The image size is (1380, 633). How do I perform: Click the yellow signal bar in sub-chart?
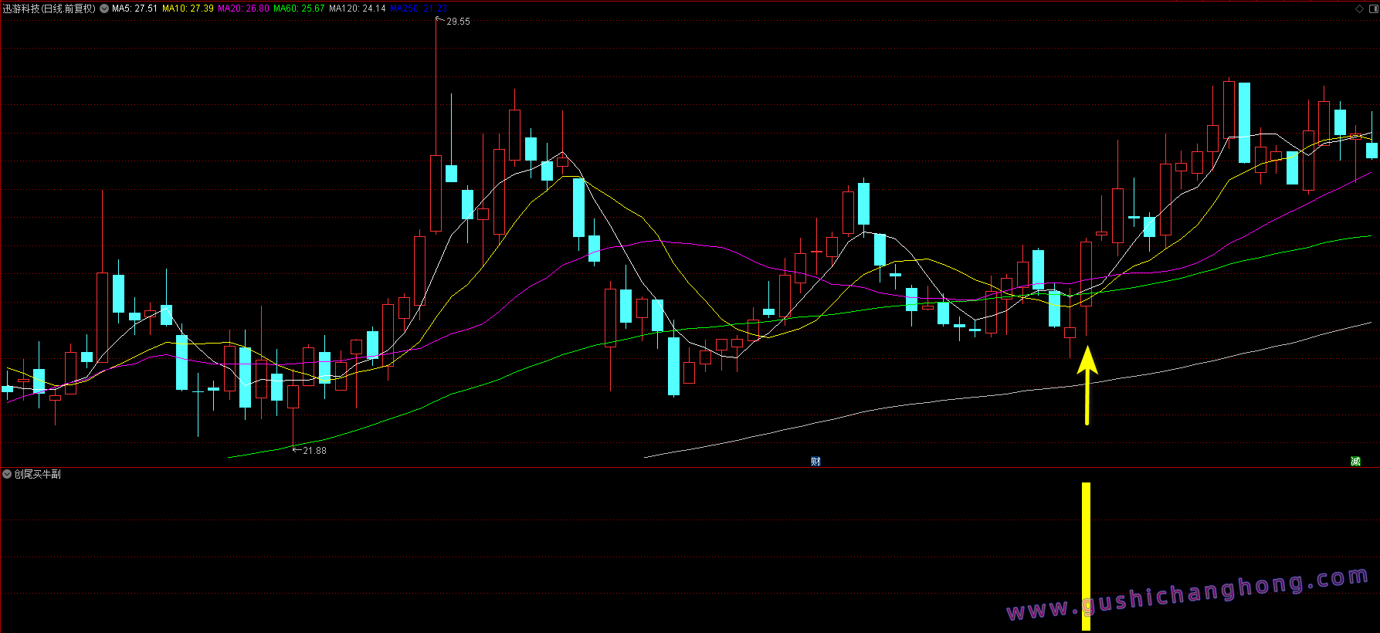coord(1086,556)
